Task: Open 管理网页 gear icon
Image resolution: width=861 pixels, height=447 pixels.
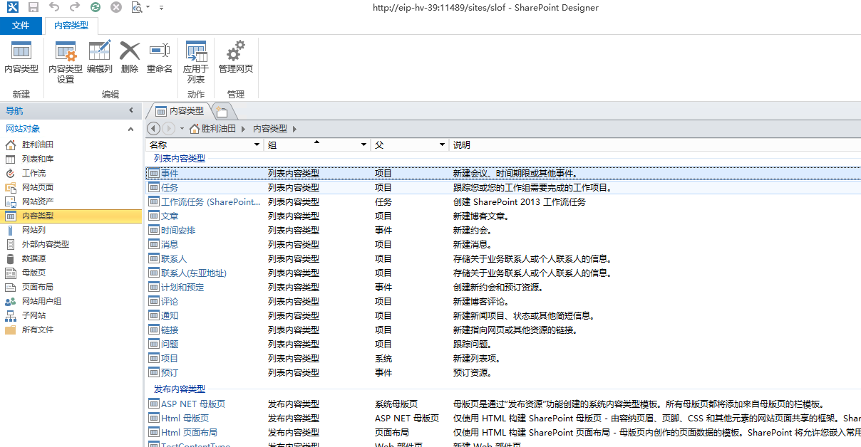Action: tap(235, 51)
